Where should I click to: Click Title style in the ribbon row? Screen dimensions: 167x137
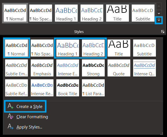pos(117,13)
